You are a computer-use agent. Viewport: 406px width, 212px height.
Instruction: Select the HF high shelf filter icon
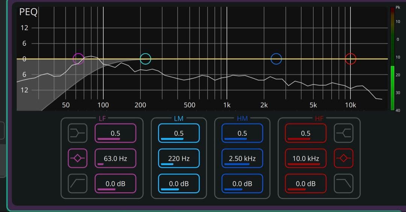pyautogui.click(x=344, y=133)
